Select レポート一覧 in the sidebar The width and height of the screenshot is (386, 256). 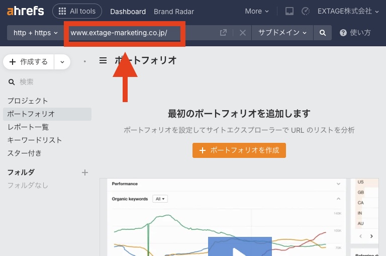coord(28,127)
